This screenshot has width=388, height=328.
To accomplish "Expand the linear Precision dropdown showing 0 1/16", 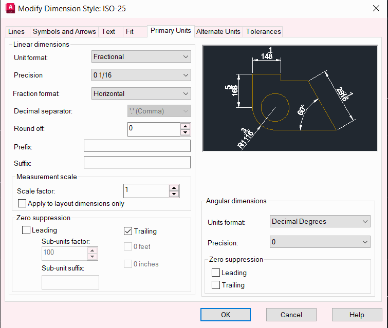I will coord(141,75).
